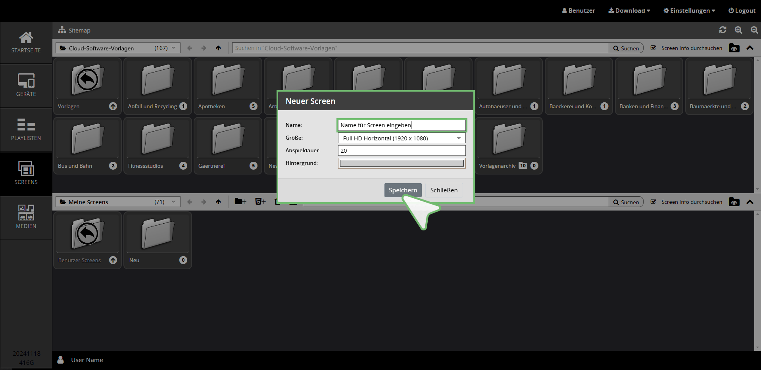Toggle folder visibility eye in Cloud-Software-Vorlagen bar
This screenshot has width=761, height=370.
pyautogui.click(x=734, y=48)
